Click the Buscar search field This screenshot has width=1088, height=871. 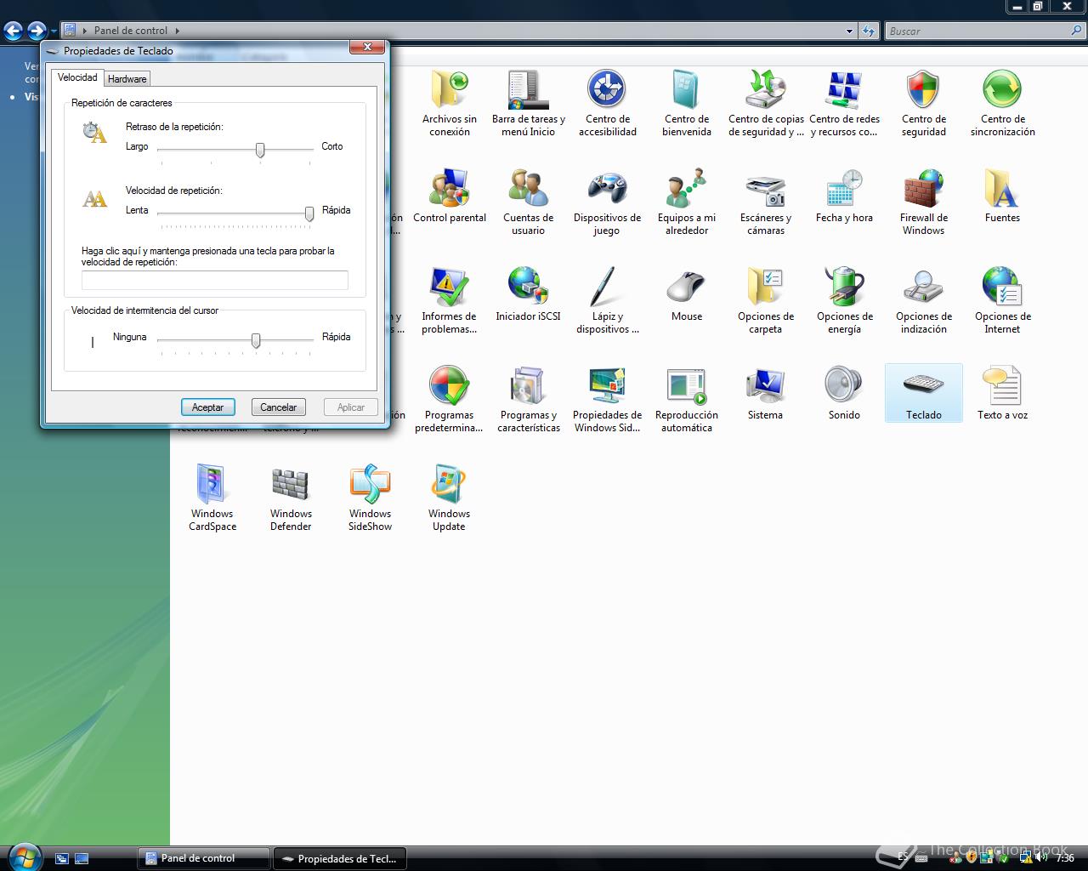click(x=977, y=31)
